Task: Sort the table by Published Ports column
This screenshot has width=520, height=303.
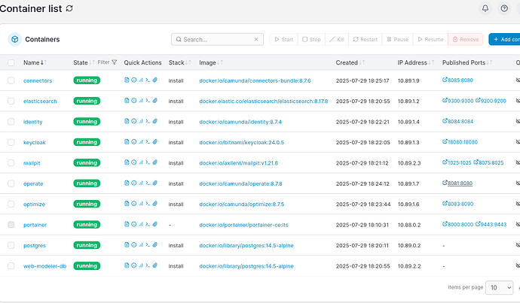Action: (467, 62)
